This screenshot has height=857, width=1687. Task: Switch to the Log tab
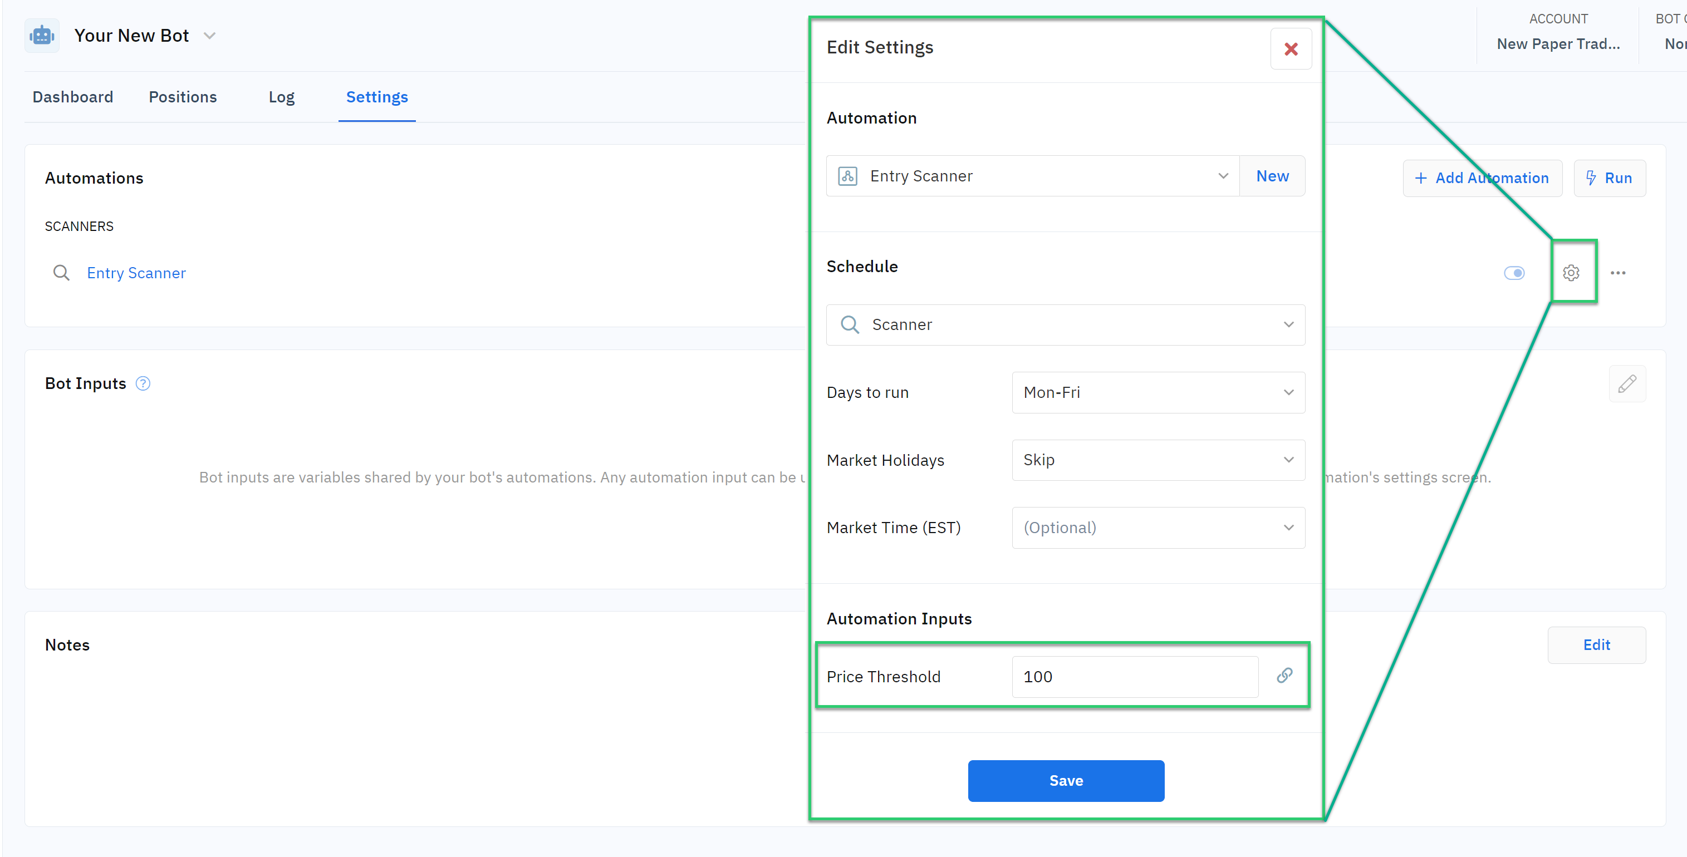click(282, 97)
